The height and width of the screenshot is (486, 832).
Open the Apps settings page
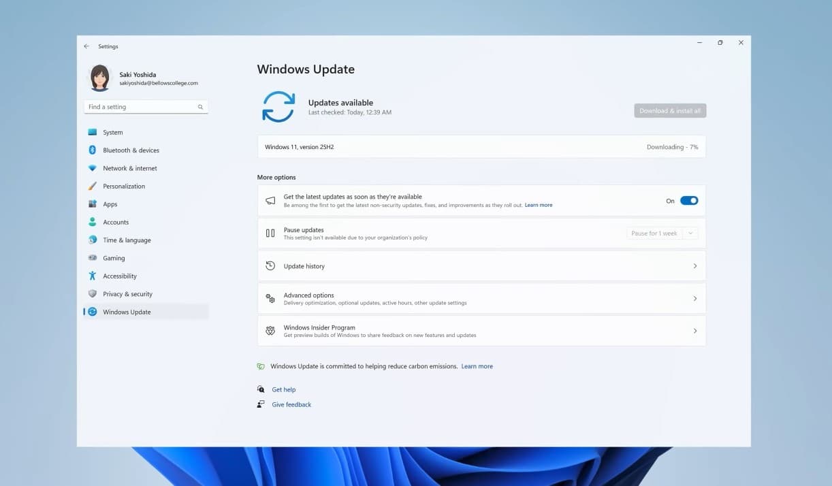(x=110, y=204)
